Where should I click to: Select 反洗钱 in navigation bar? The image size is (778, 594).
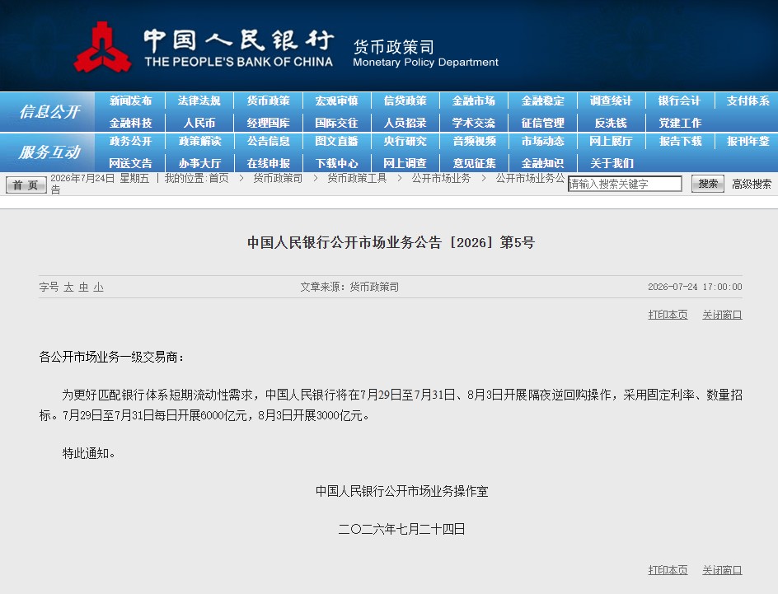tap(611, 123)
